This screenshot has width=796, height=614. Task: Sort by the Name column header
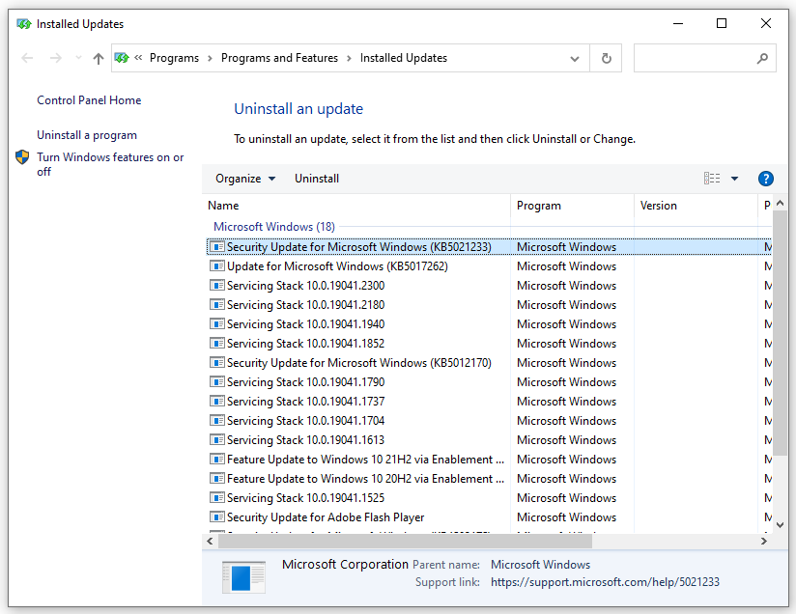356,206
